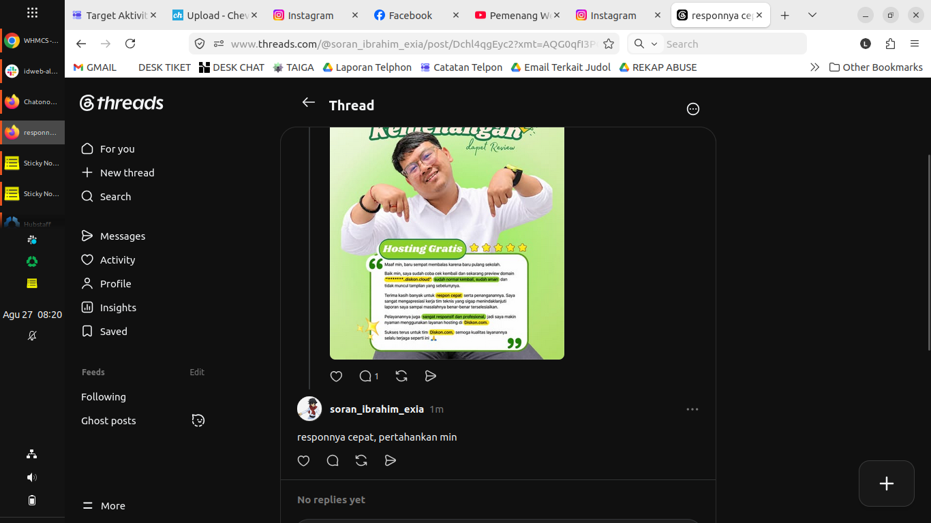This screenshot has width=931, height=523.
Task: Edit the Feeds list
Action: pyautogui.click(x=197, y=373)
